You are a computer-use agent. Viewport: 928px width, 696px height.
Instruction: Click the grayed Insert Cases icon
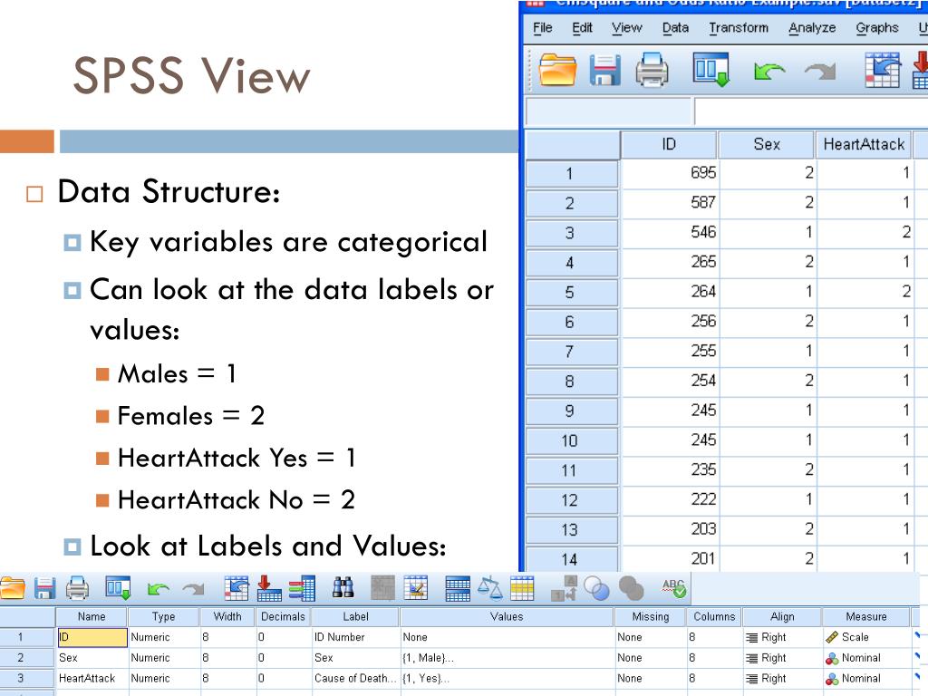pos(382,588)
